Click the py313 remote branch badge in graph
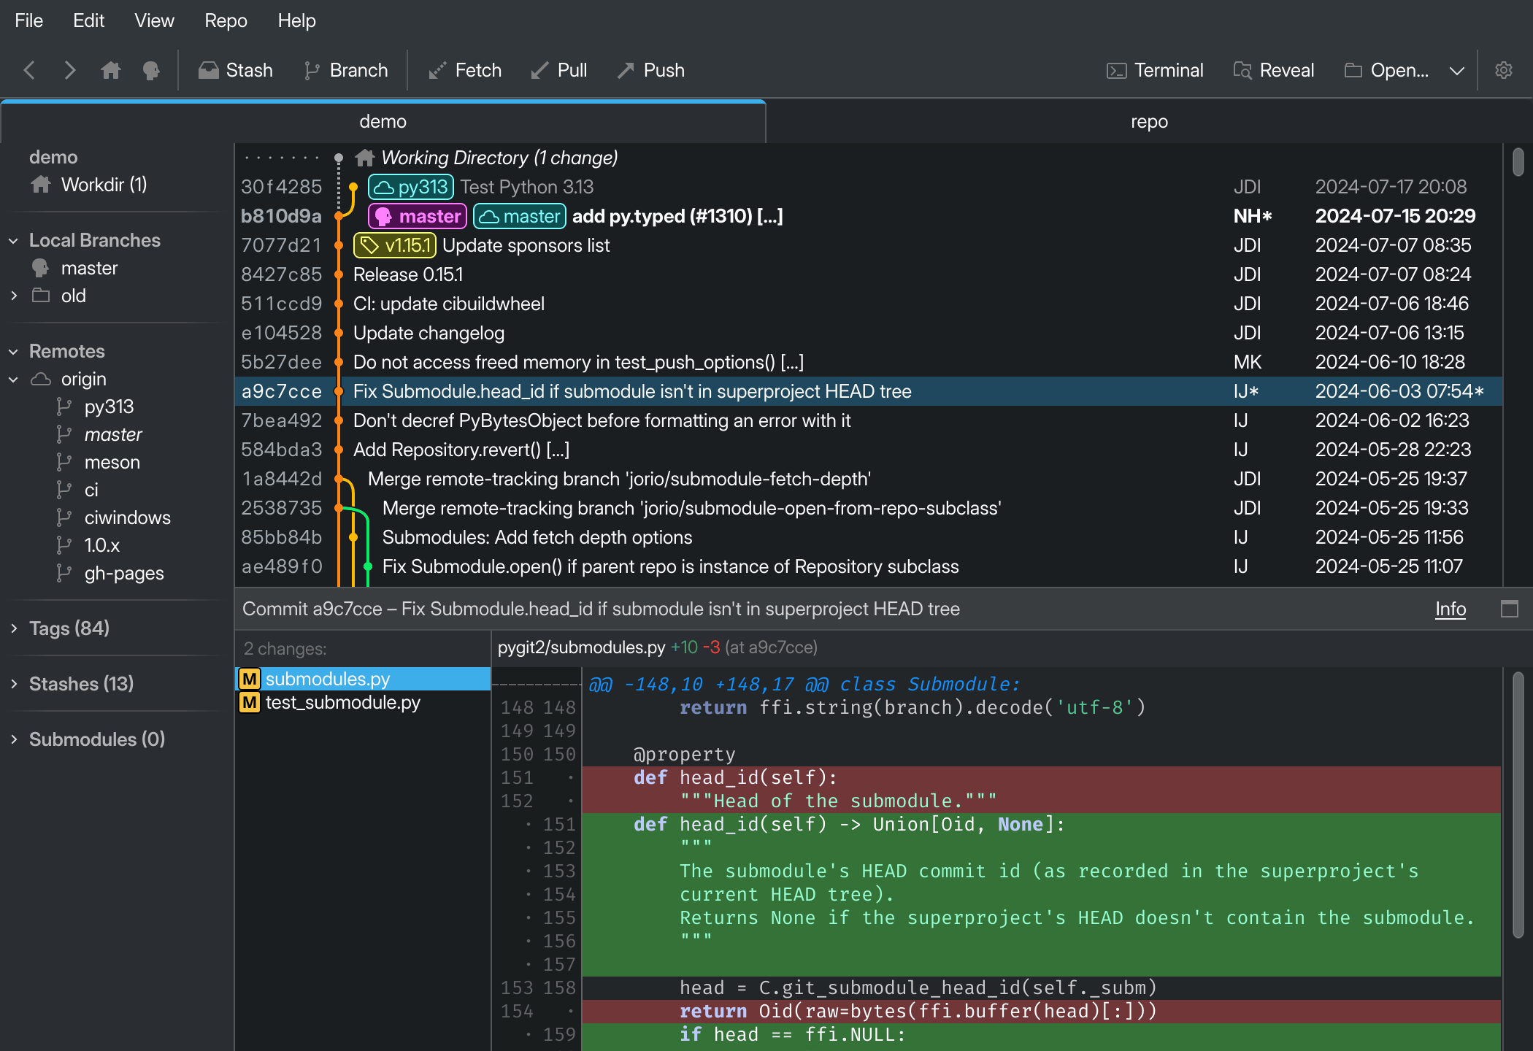1533x1051 pixels. tap(411, 187)
